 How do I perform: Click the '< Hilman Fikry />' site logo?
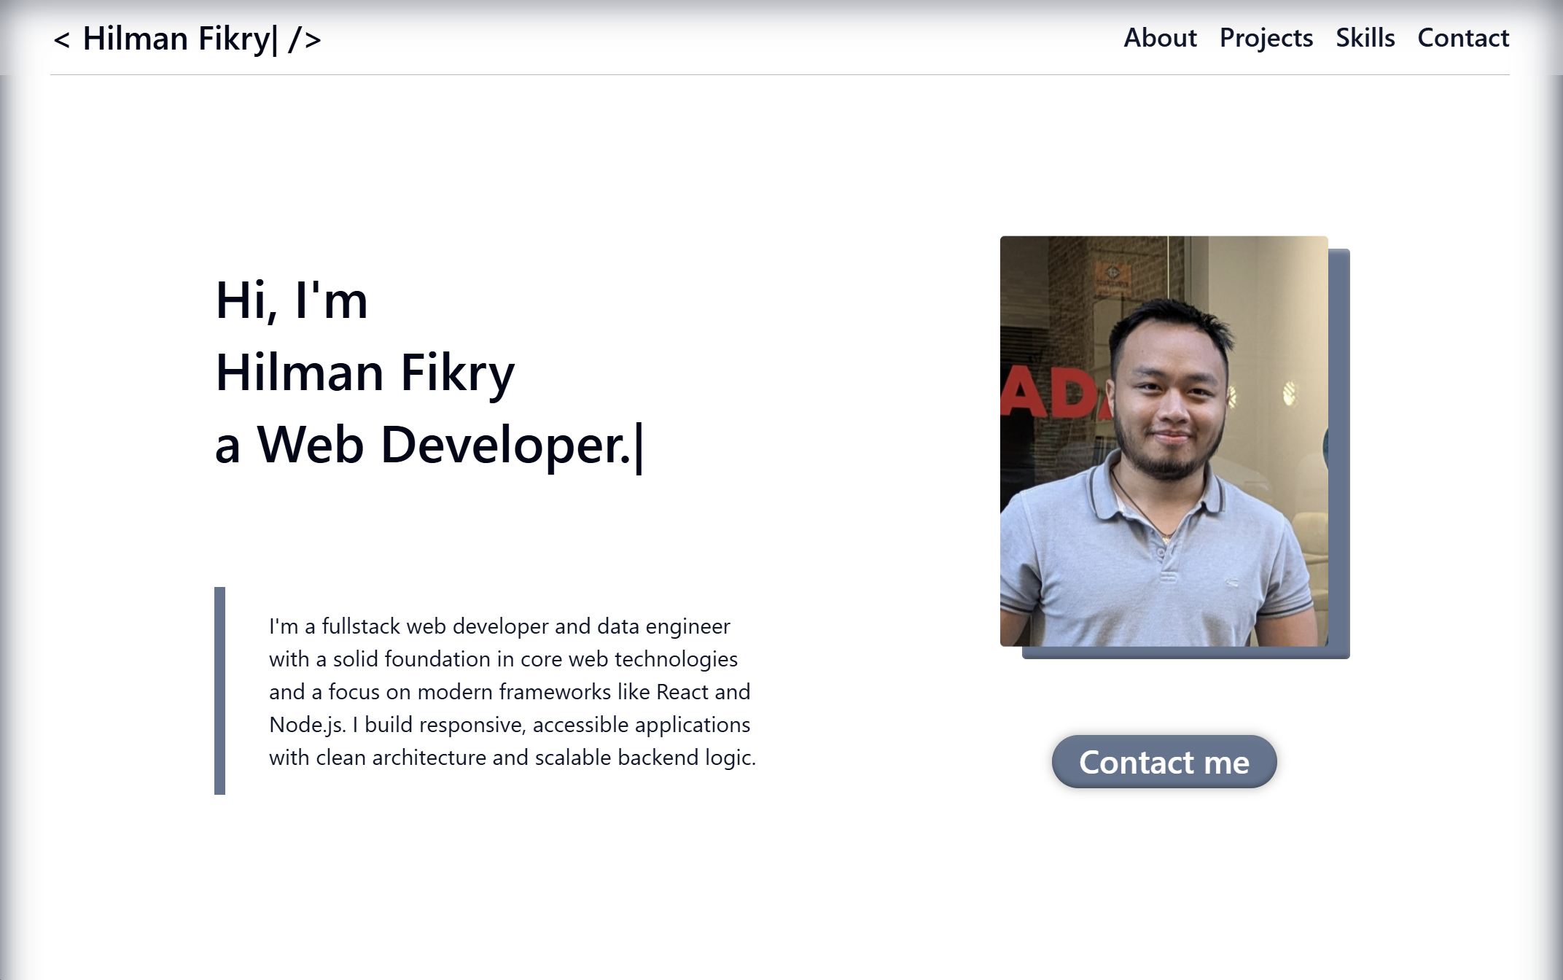(187, 39)
